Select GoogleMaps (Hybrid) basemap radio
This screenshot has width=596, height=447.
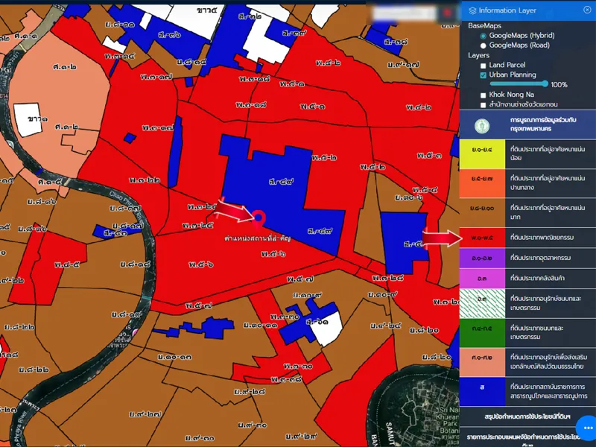point(484,36)
